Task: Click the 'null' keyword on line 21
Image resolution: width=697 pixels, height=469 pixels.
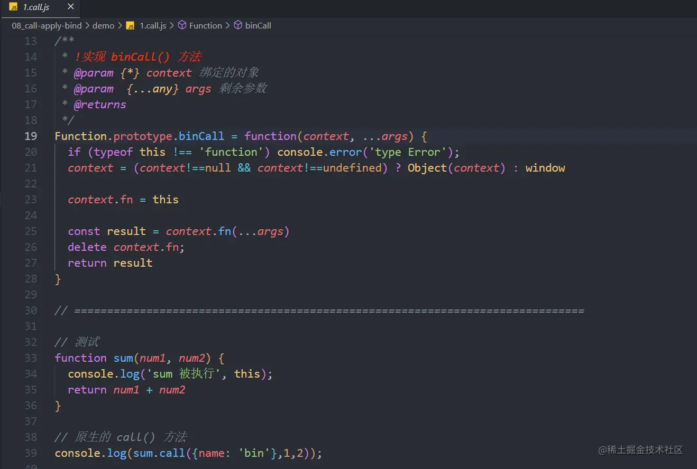Action: [x=218, y=168]
